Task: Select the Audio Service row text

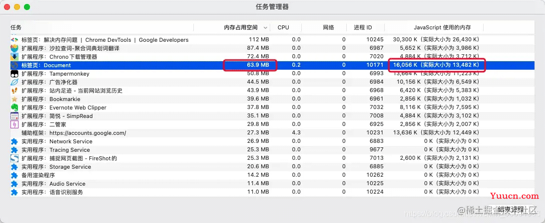Action: coord(53,184)
